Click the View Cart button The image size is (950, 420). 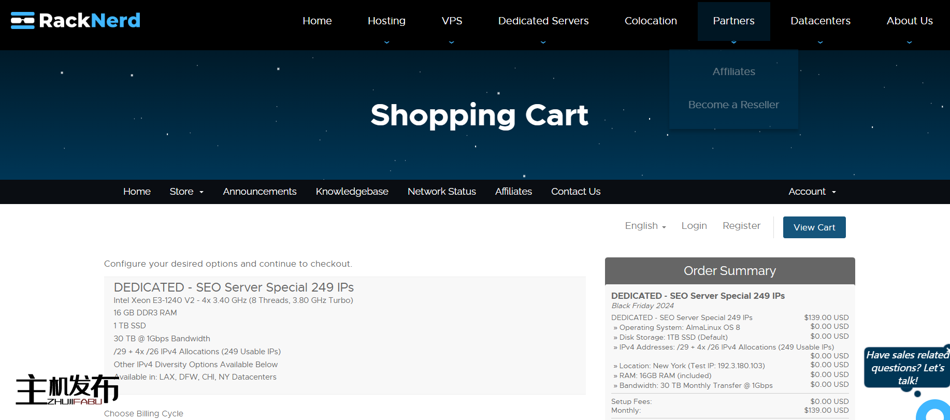[x=814, y=227]
